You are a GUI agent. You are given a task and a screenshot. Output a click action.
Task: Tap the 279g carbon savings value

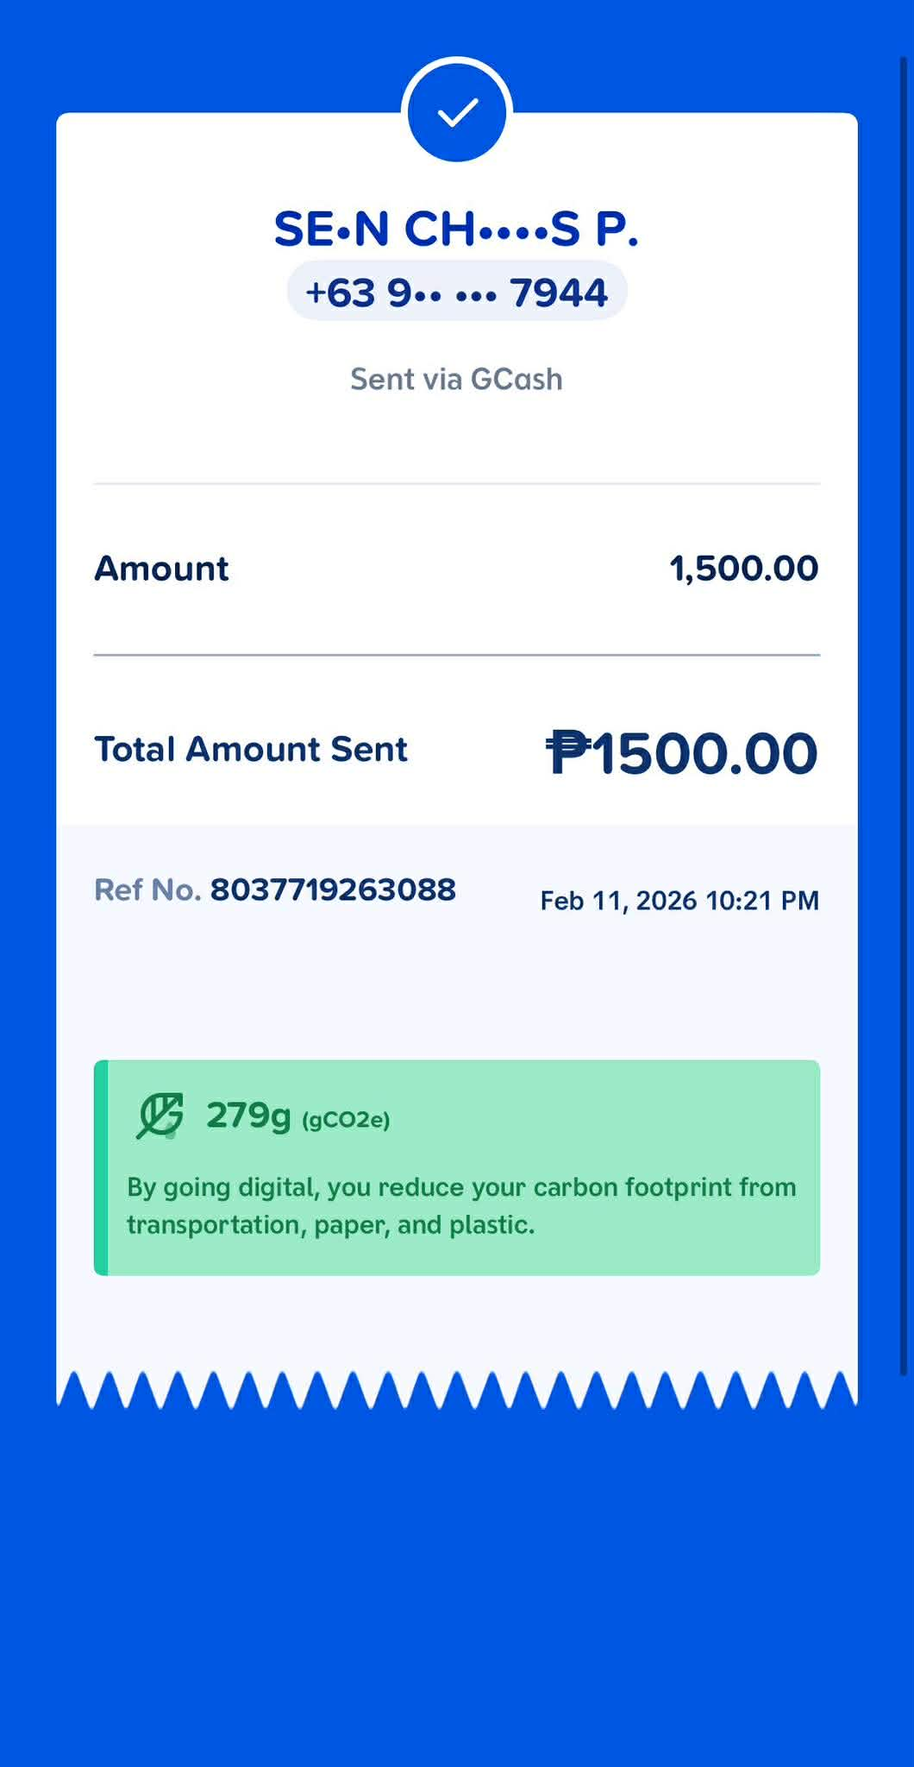(248, 1116)
